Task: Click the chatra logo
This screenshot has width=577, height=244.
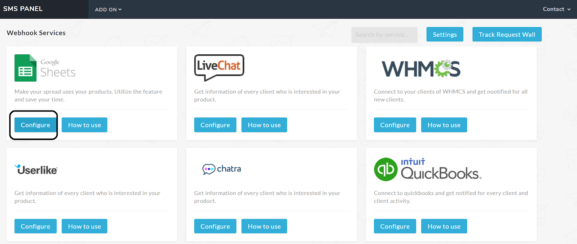Action: pos(221,169)
